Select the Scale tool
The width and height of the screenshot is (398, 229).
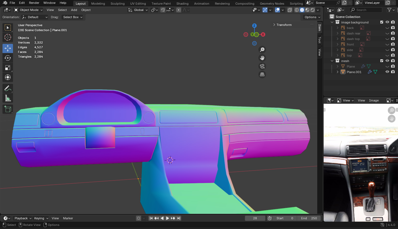[8, 68]
